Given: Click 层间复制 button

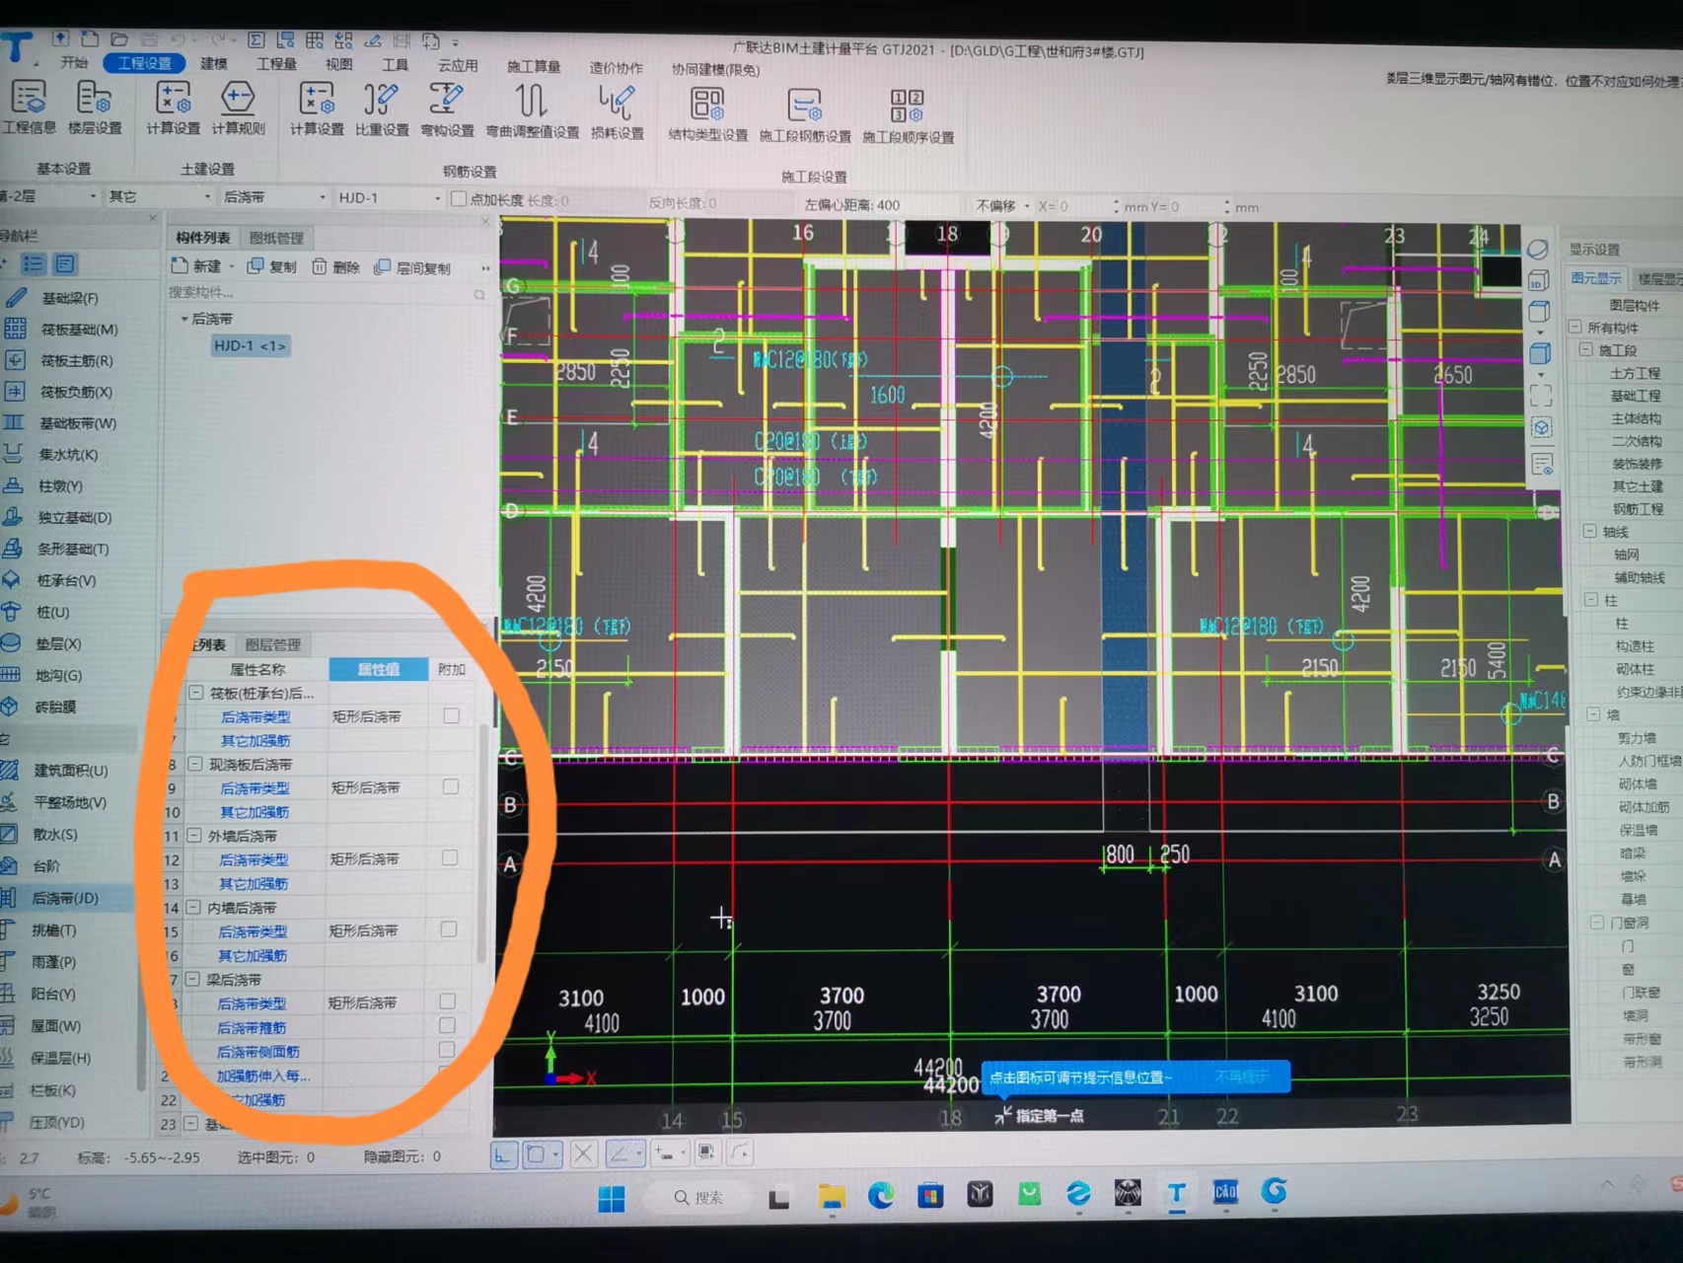Looking at the screenshot, I should pos(412,268).
